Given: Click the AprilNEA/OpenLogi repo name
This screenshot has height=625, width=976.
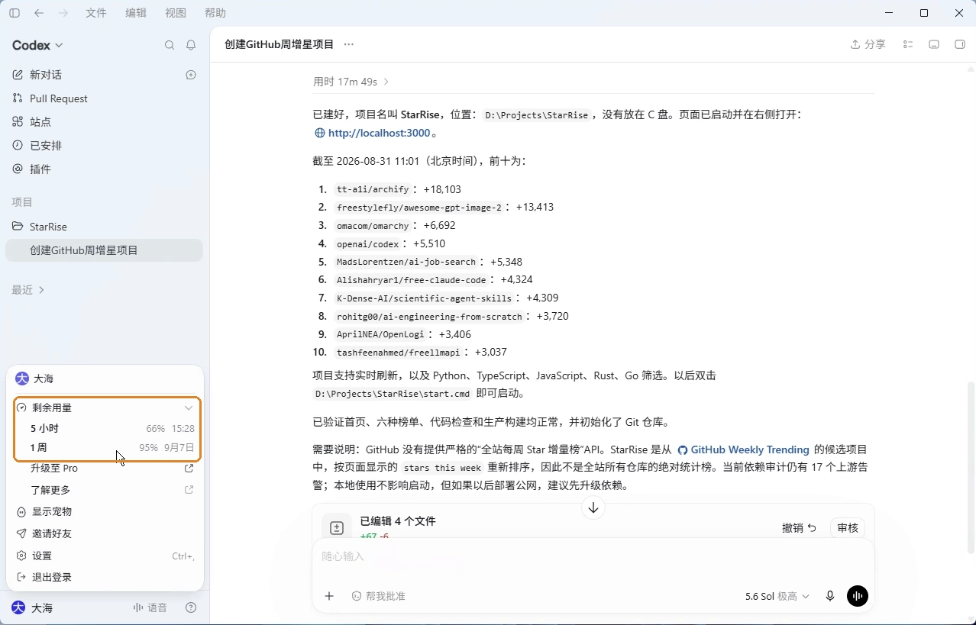Looking at the screenshot, I should coord(380,335).
